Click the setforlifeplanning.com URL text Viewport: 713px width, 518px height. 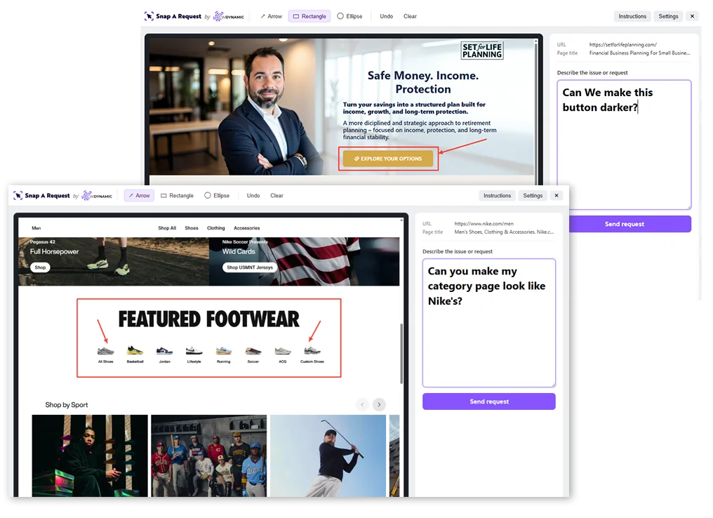coord(623,44)
